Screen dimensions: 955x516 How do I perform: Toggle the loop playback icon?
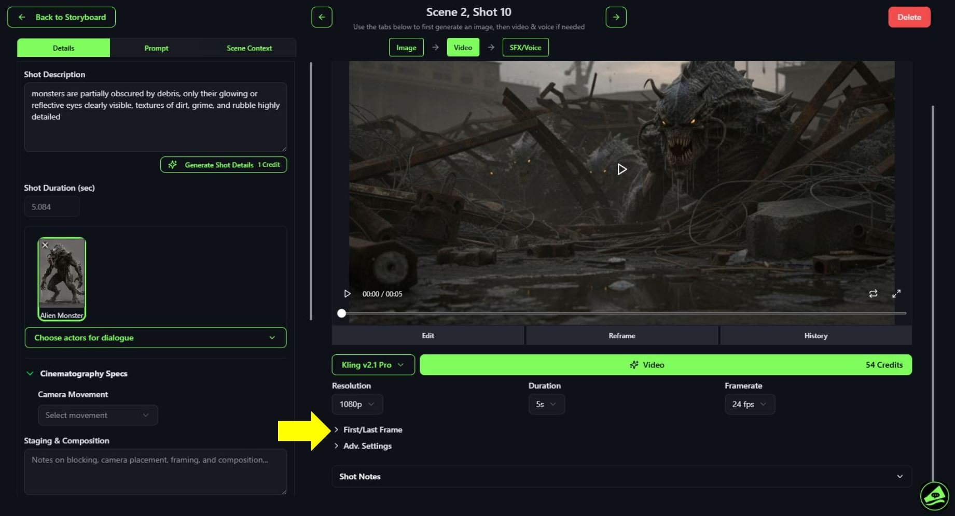tap(873, 294)
